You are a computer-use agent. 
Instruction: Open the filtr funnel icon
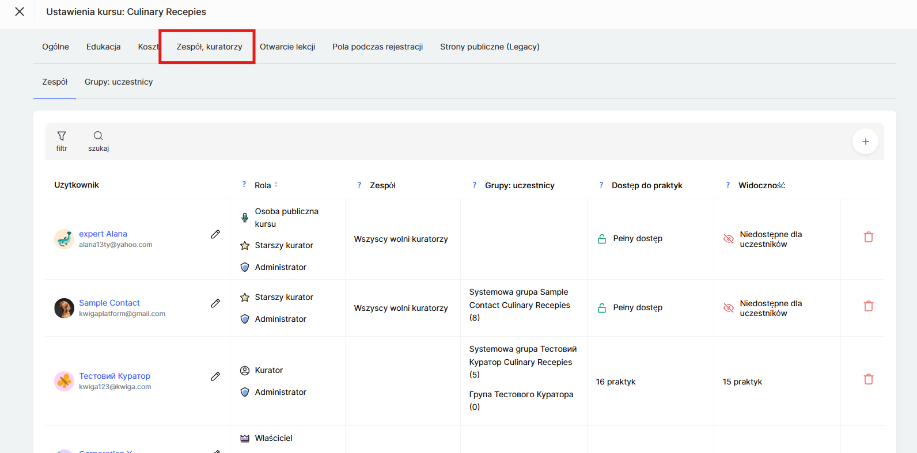coord(62,136)
